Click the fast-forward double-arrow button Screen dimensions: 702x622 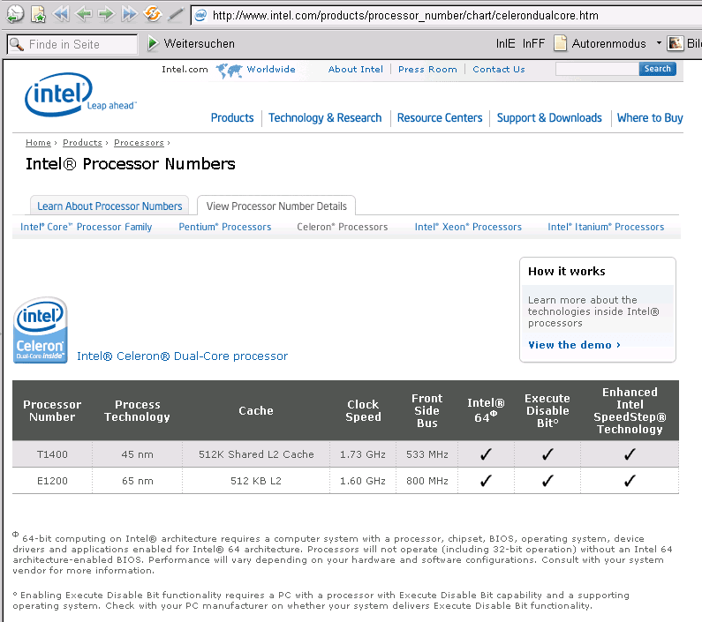click(130, 14)
